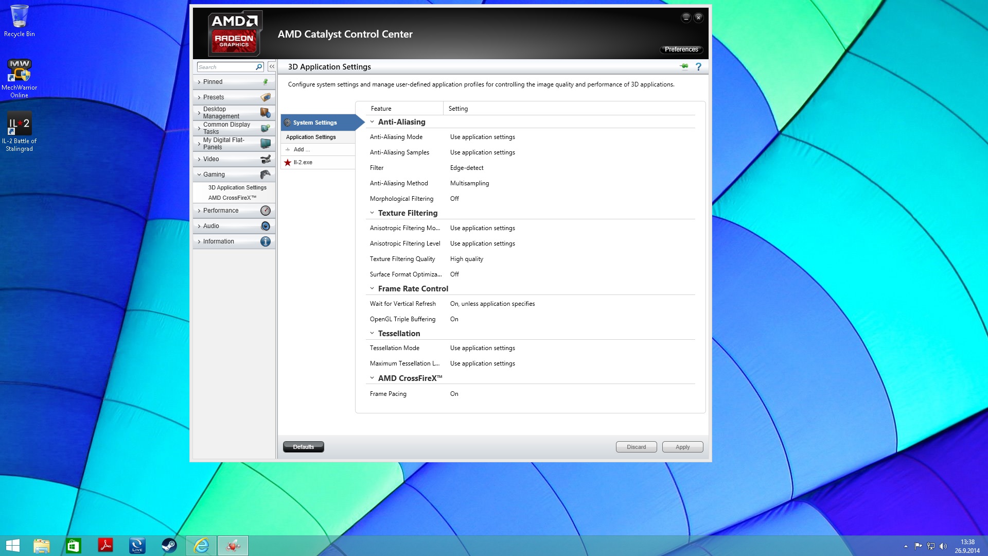Image resolution: width=988 pixels, height=556 pixels.
Task: Collapse the Anti-Aliasing section
Action: (x=372, y=122)
